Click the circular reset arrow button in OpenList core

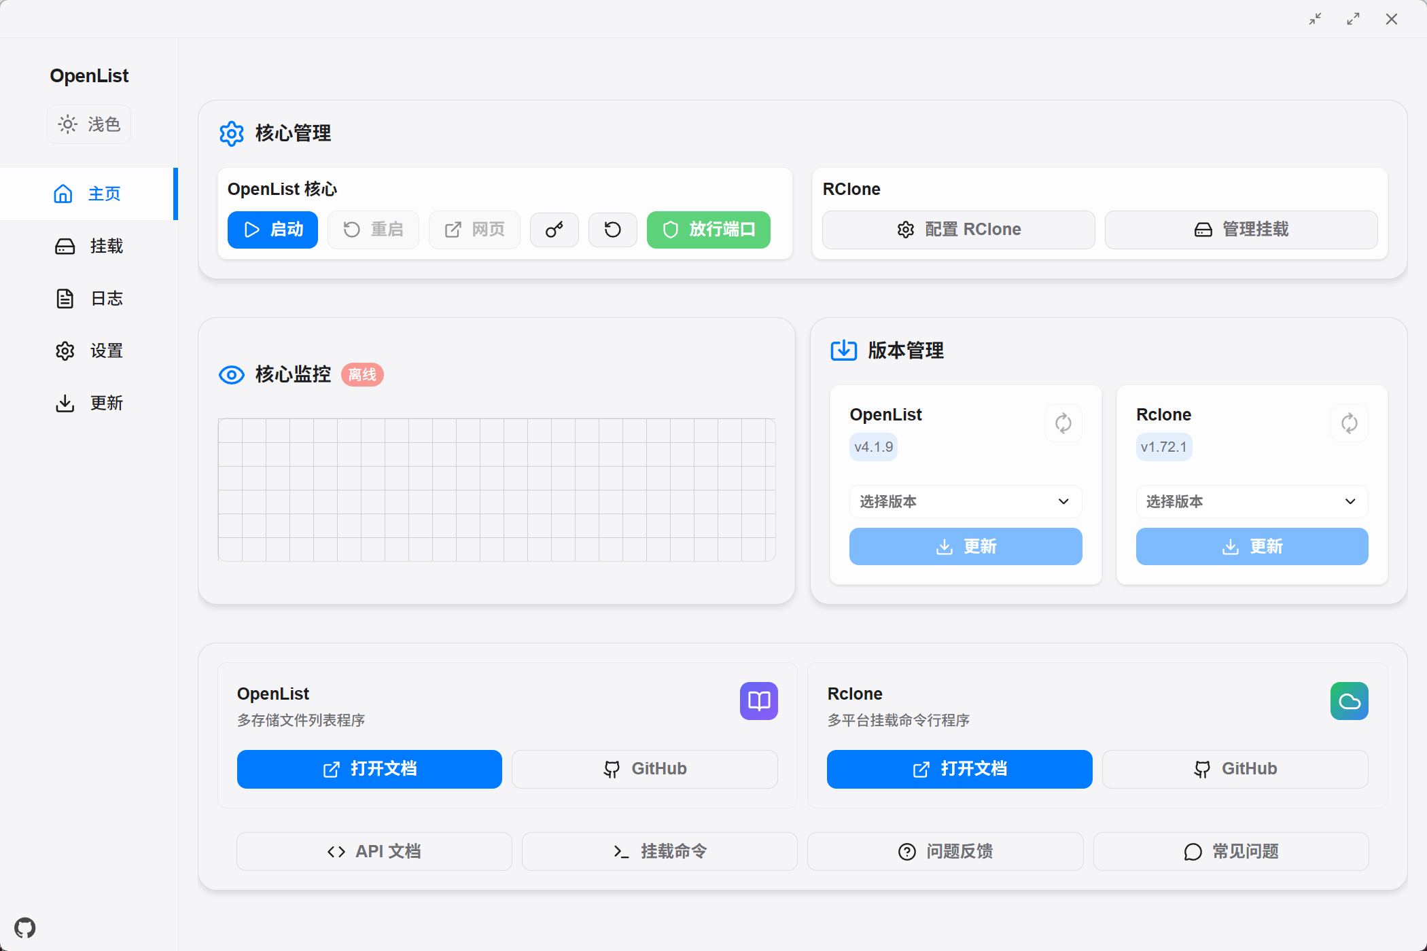click(612, 230)
